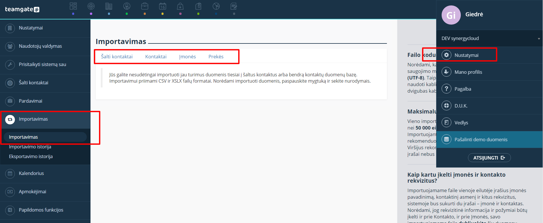Expand Naudotojų valdymas in left sidebar
The image size is (543, 223).
click(x=45, y=46)
